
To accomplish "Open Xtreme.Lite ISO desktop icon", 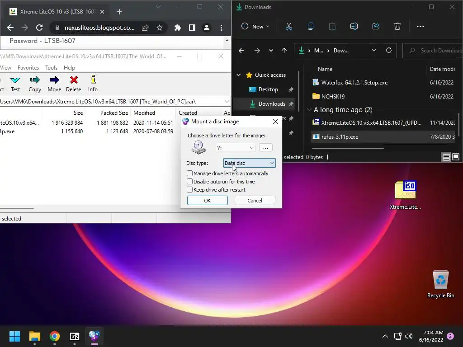I will click(x=405, y=195).
